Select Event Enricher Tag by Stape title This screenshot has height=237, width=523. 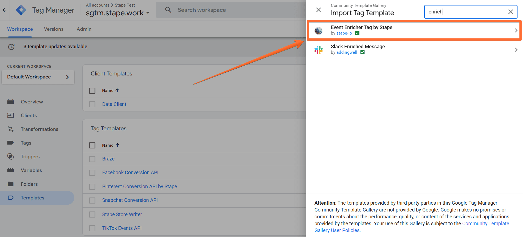(362, 27)
